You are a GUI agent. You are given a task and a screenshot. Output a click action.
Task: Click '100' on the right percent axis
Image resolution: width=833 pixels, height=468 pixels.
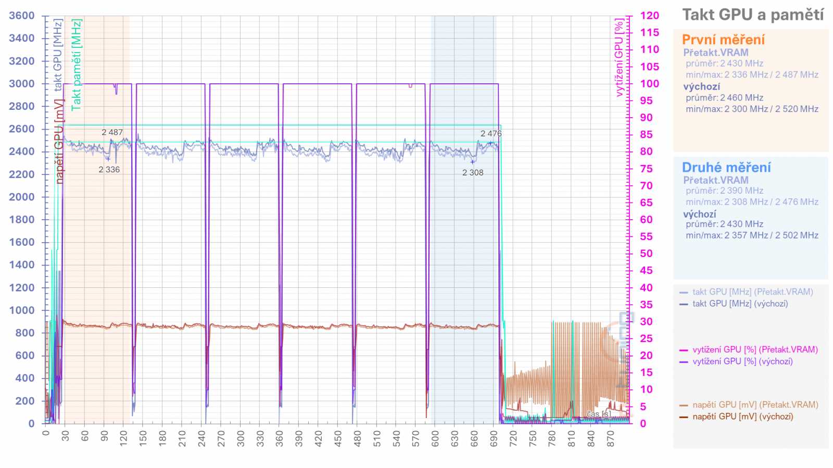(649, 83)
